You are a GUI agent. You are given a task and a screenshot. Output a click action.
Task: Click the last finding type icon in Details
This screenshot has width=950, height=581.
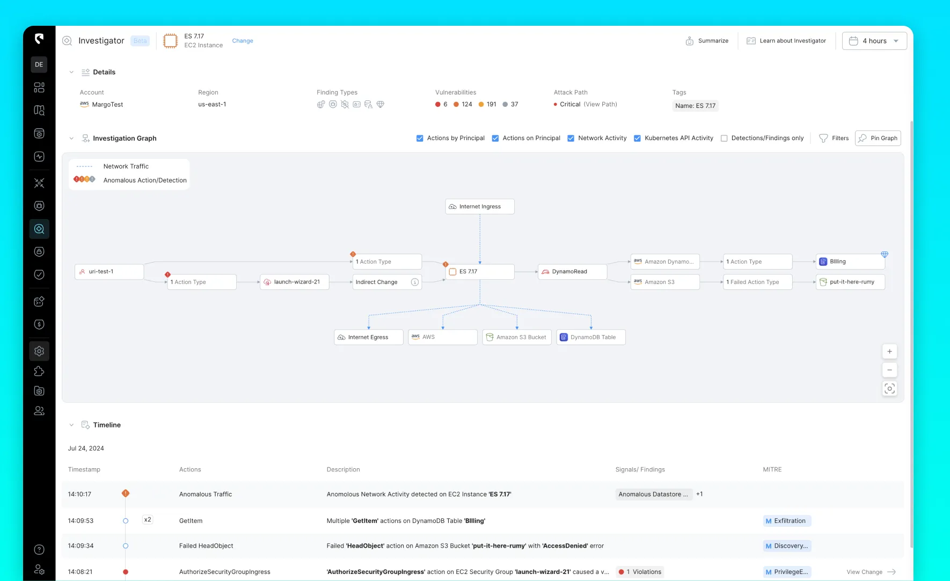(381, 104)
